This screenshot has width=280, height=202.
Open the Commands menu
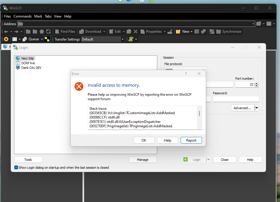click(23, 16)
